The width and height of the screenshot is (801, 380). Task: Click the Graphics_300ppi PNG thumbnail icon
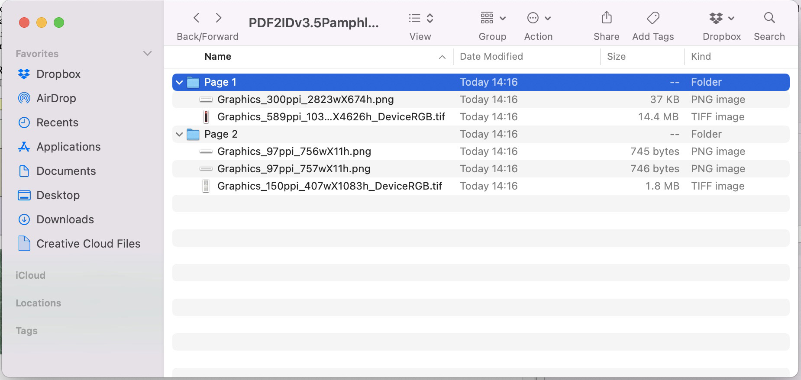click(x=206, y=100)
